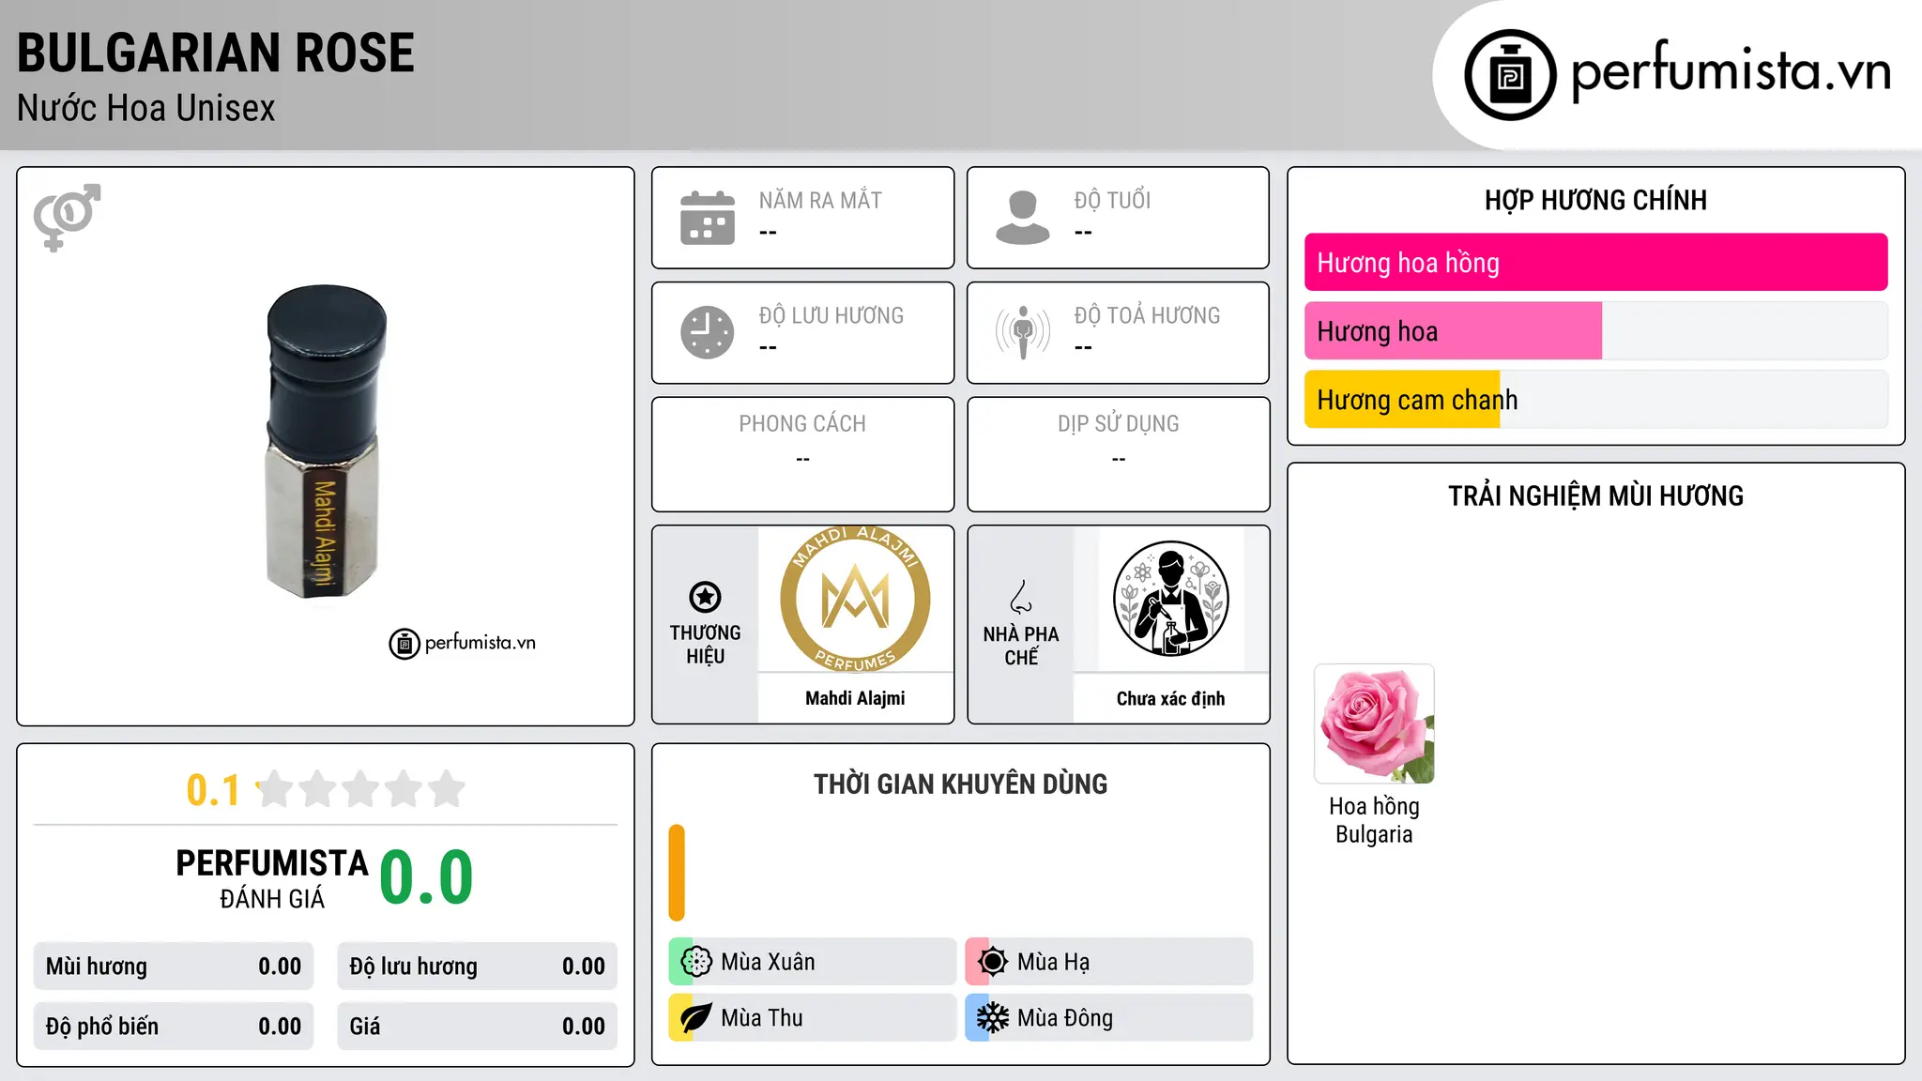This screenshot has width=1922, height=1081.
Task: Click the Năm ra mắt label
Action: pos(820,200)
